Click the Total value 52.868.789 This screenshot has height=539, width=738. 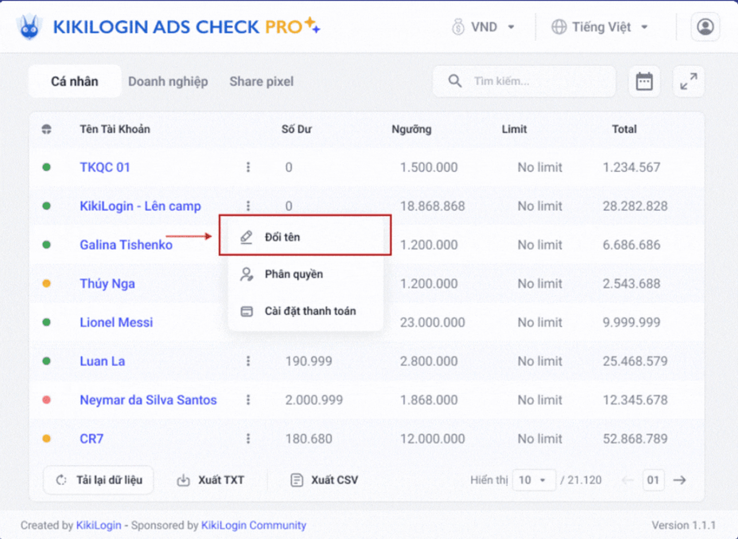click(635, 439)
